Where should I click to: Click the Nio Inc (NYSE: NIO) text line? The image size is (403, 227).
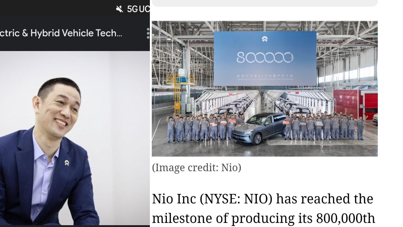pos(263,199)
